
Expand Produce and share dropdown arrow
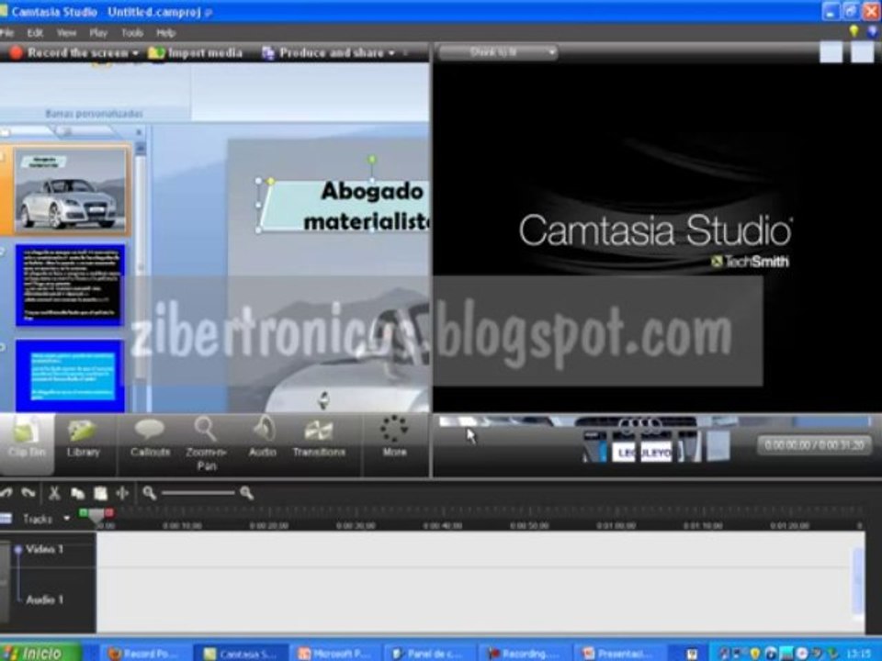click(391, 53)
